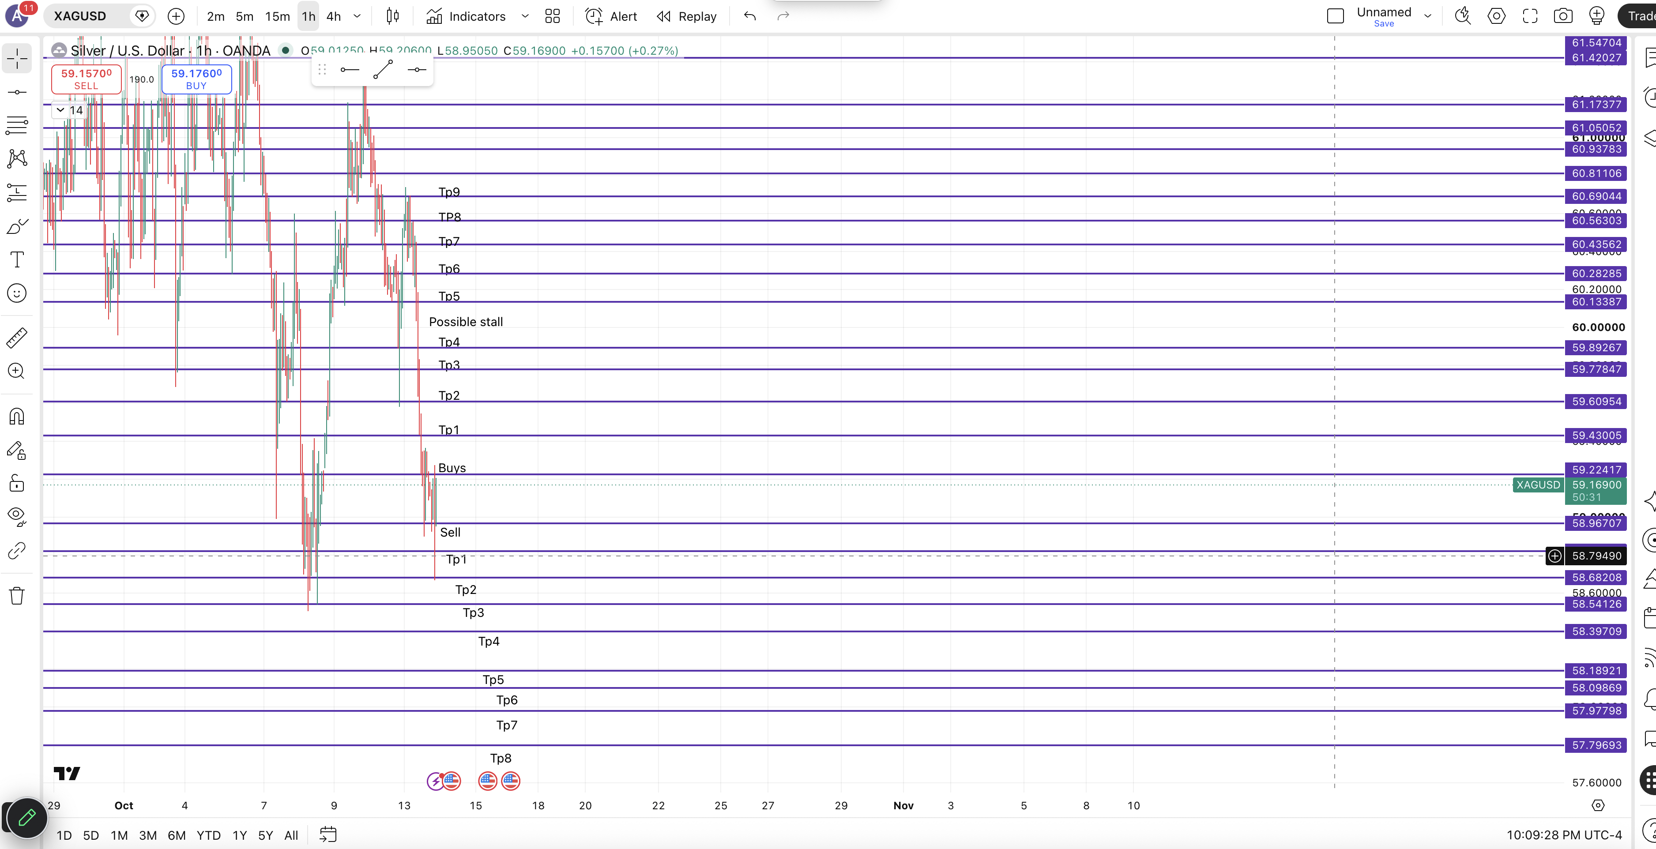Open the patterns drawing tool
This screenshot has height=849, width=1656.
point(17,159)
